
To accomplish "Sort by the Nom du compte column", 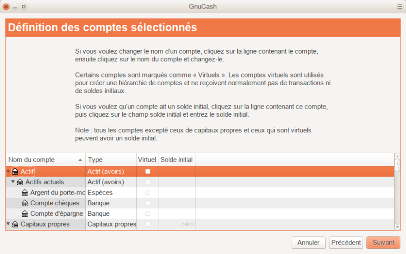I will tap(45, 160).
